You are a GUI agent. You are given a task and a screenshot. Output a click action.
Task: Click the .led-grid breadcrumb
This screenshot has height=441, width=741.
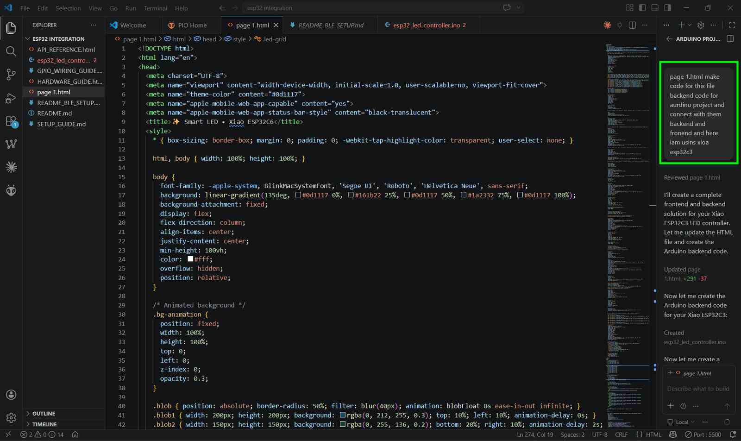pos(270,39)
